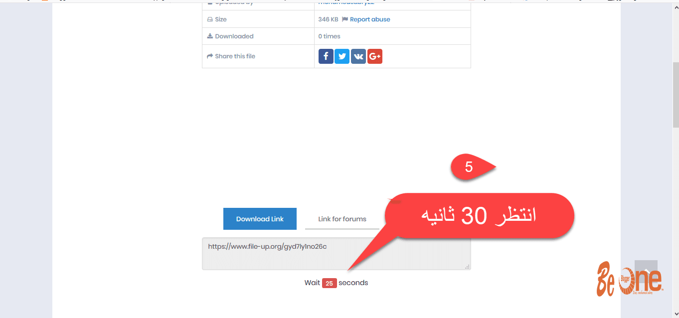Click the red Arabic 30 seconds callout
This screenshot has height=318, width=679.
(x=479, y=216)
